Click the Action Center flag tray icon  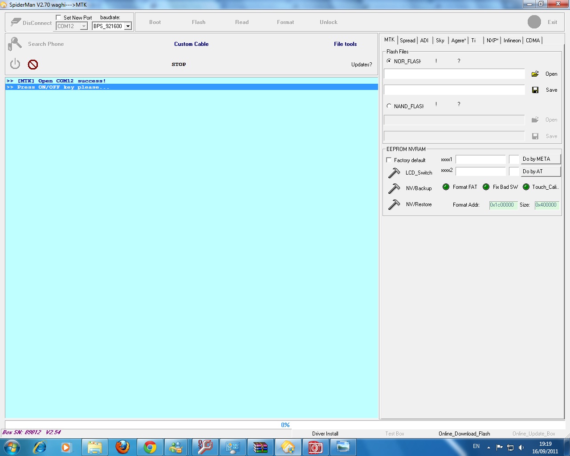(499, 447)
